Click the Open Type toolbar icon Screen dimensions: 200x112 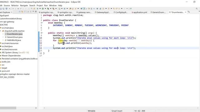(70, 9)
